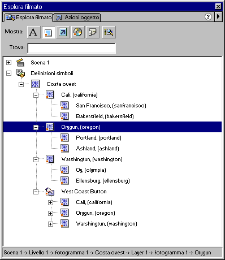This screenshot has height=260, width=225.
Task: Click the West Coast Button symbol icon
Action: (50, 192)
